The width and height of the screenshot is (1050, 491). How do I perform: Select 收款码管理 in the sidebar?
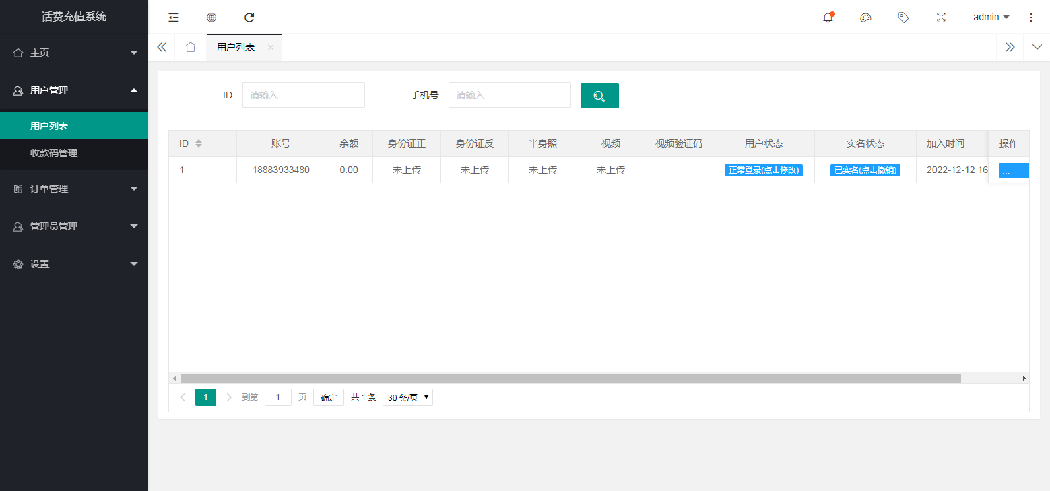tap(54, 153)
